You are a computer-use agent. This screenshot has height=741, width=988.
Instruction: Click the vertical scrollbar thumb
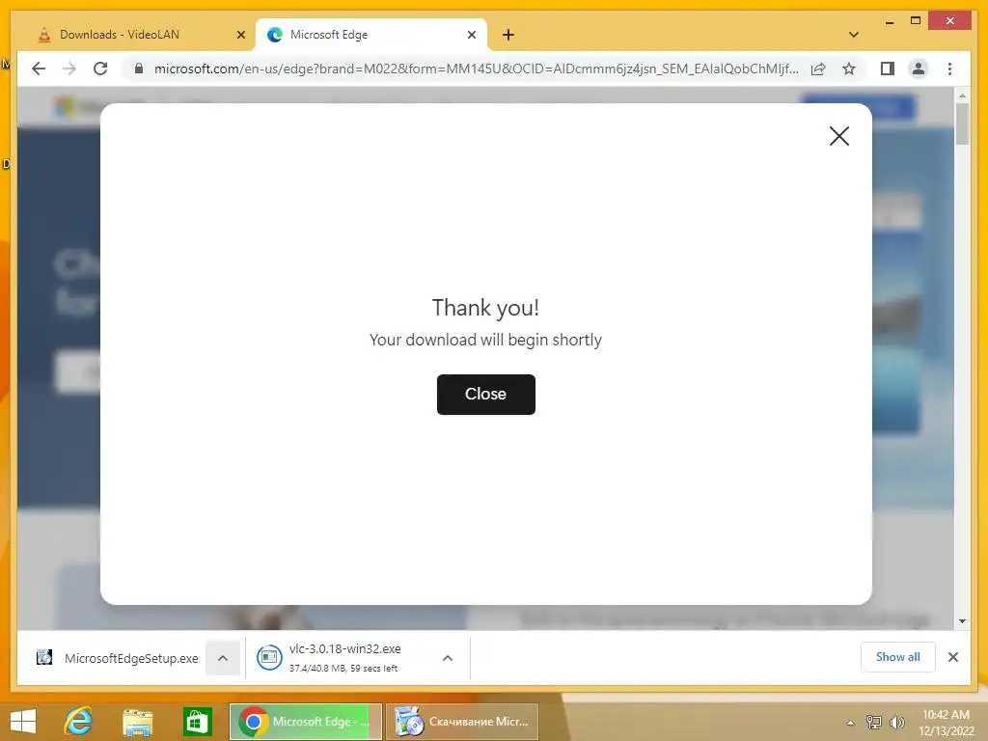click(962, 124)
